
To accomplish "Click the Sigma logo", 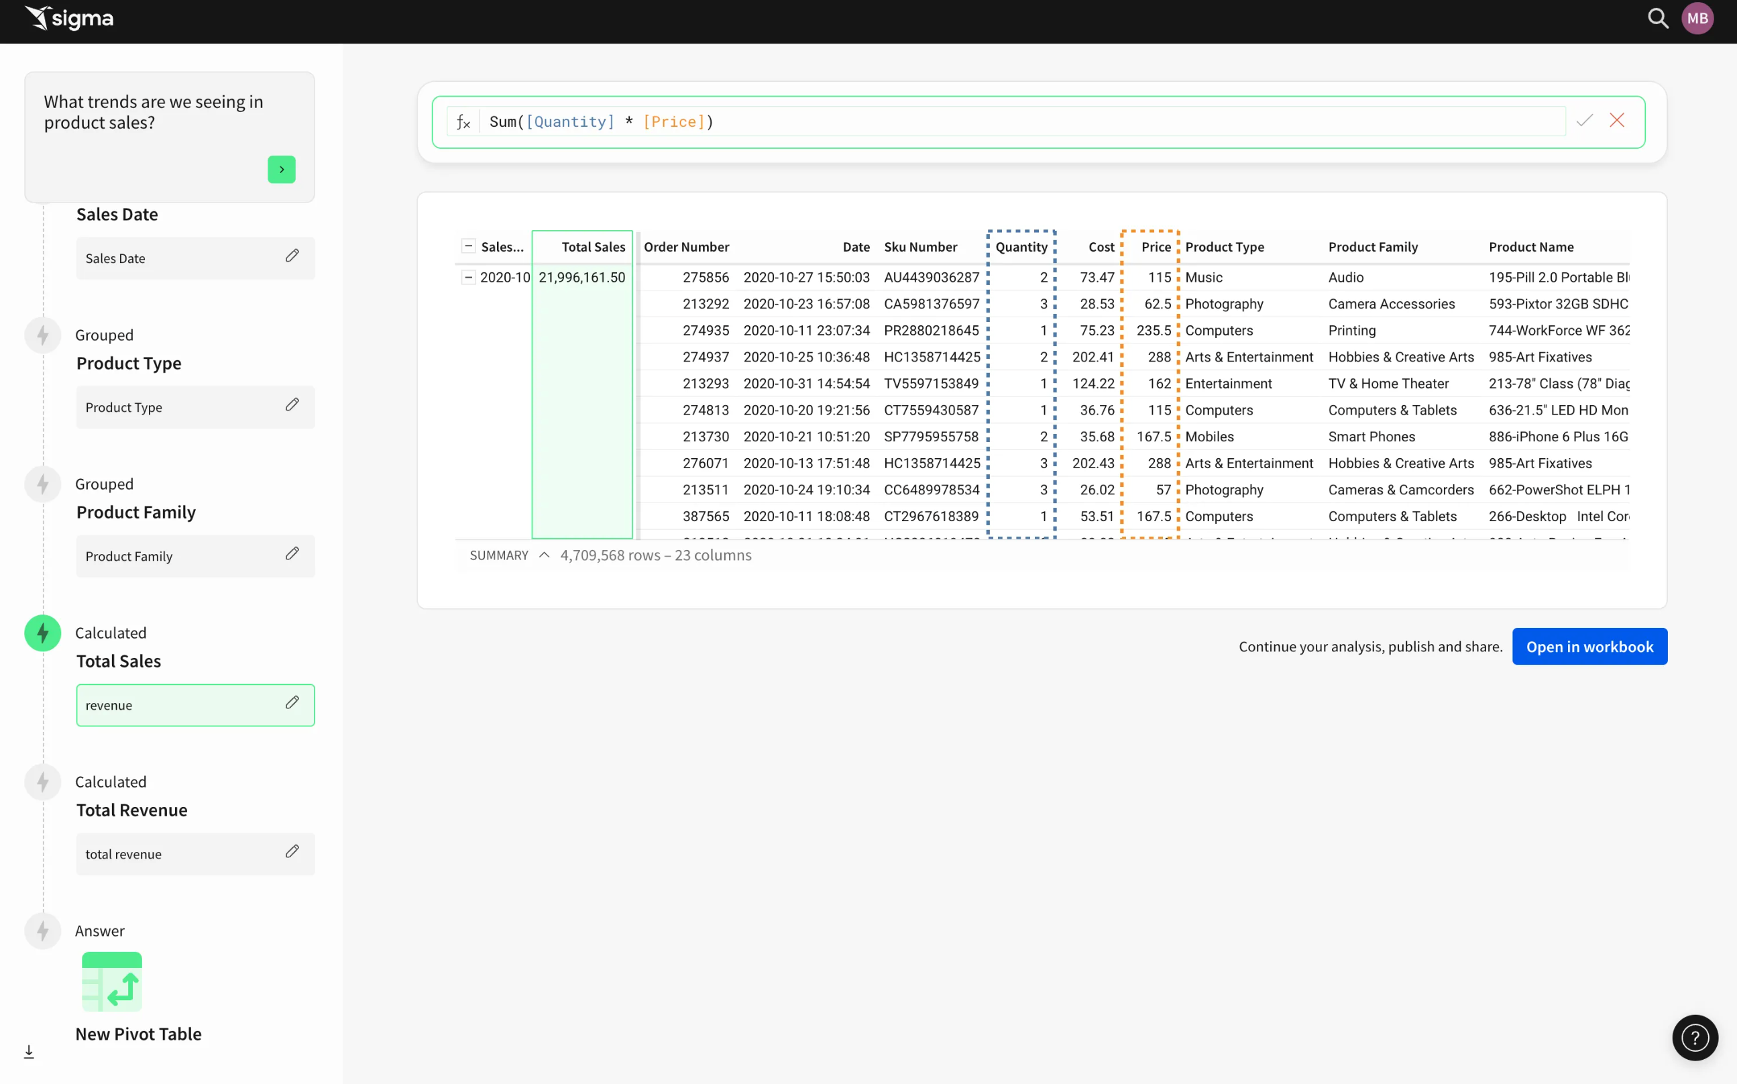I will [69, 18].
